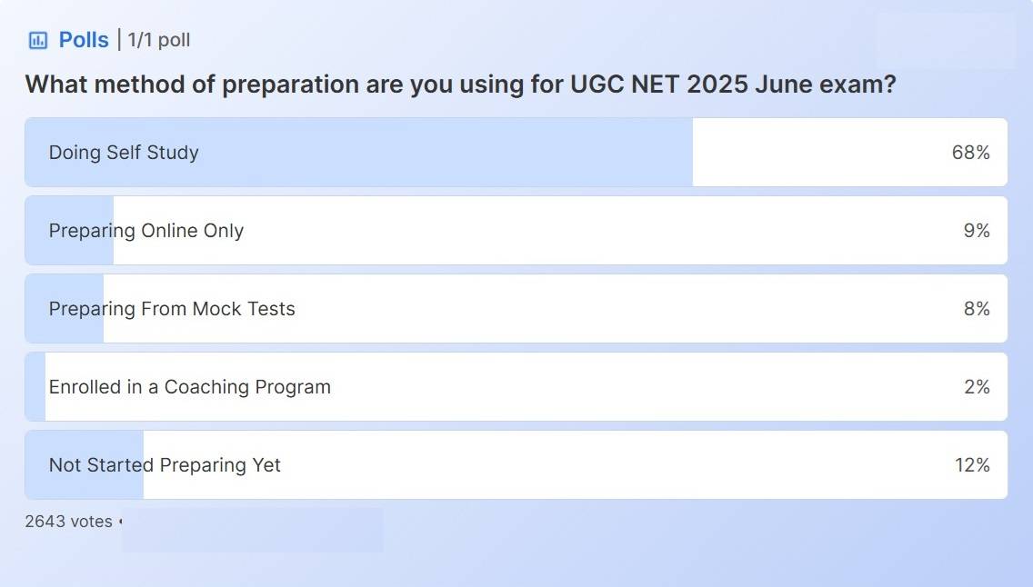Click the 2643 votes count

pos(69,522)
